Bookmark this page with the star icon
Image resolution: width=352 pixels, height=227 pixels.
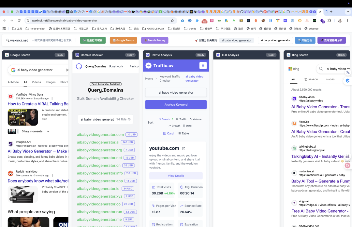coord(172,20)
